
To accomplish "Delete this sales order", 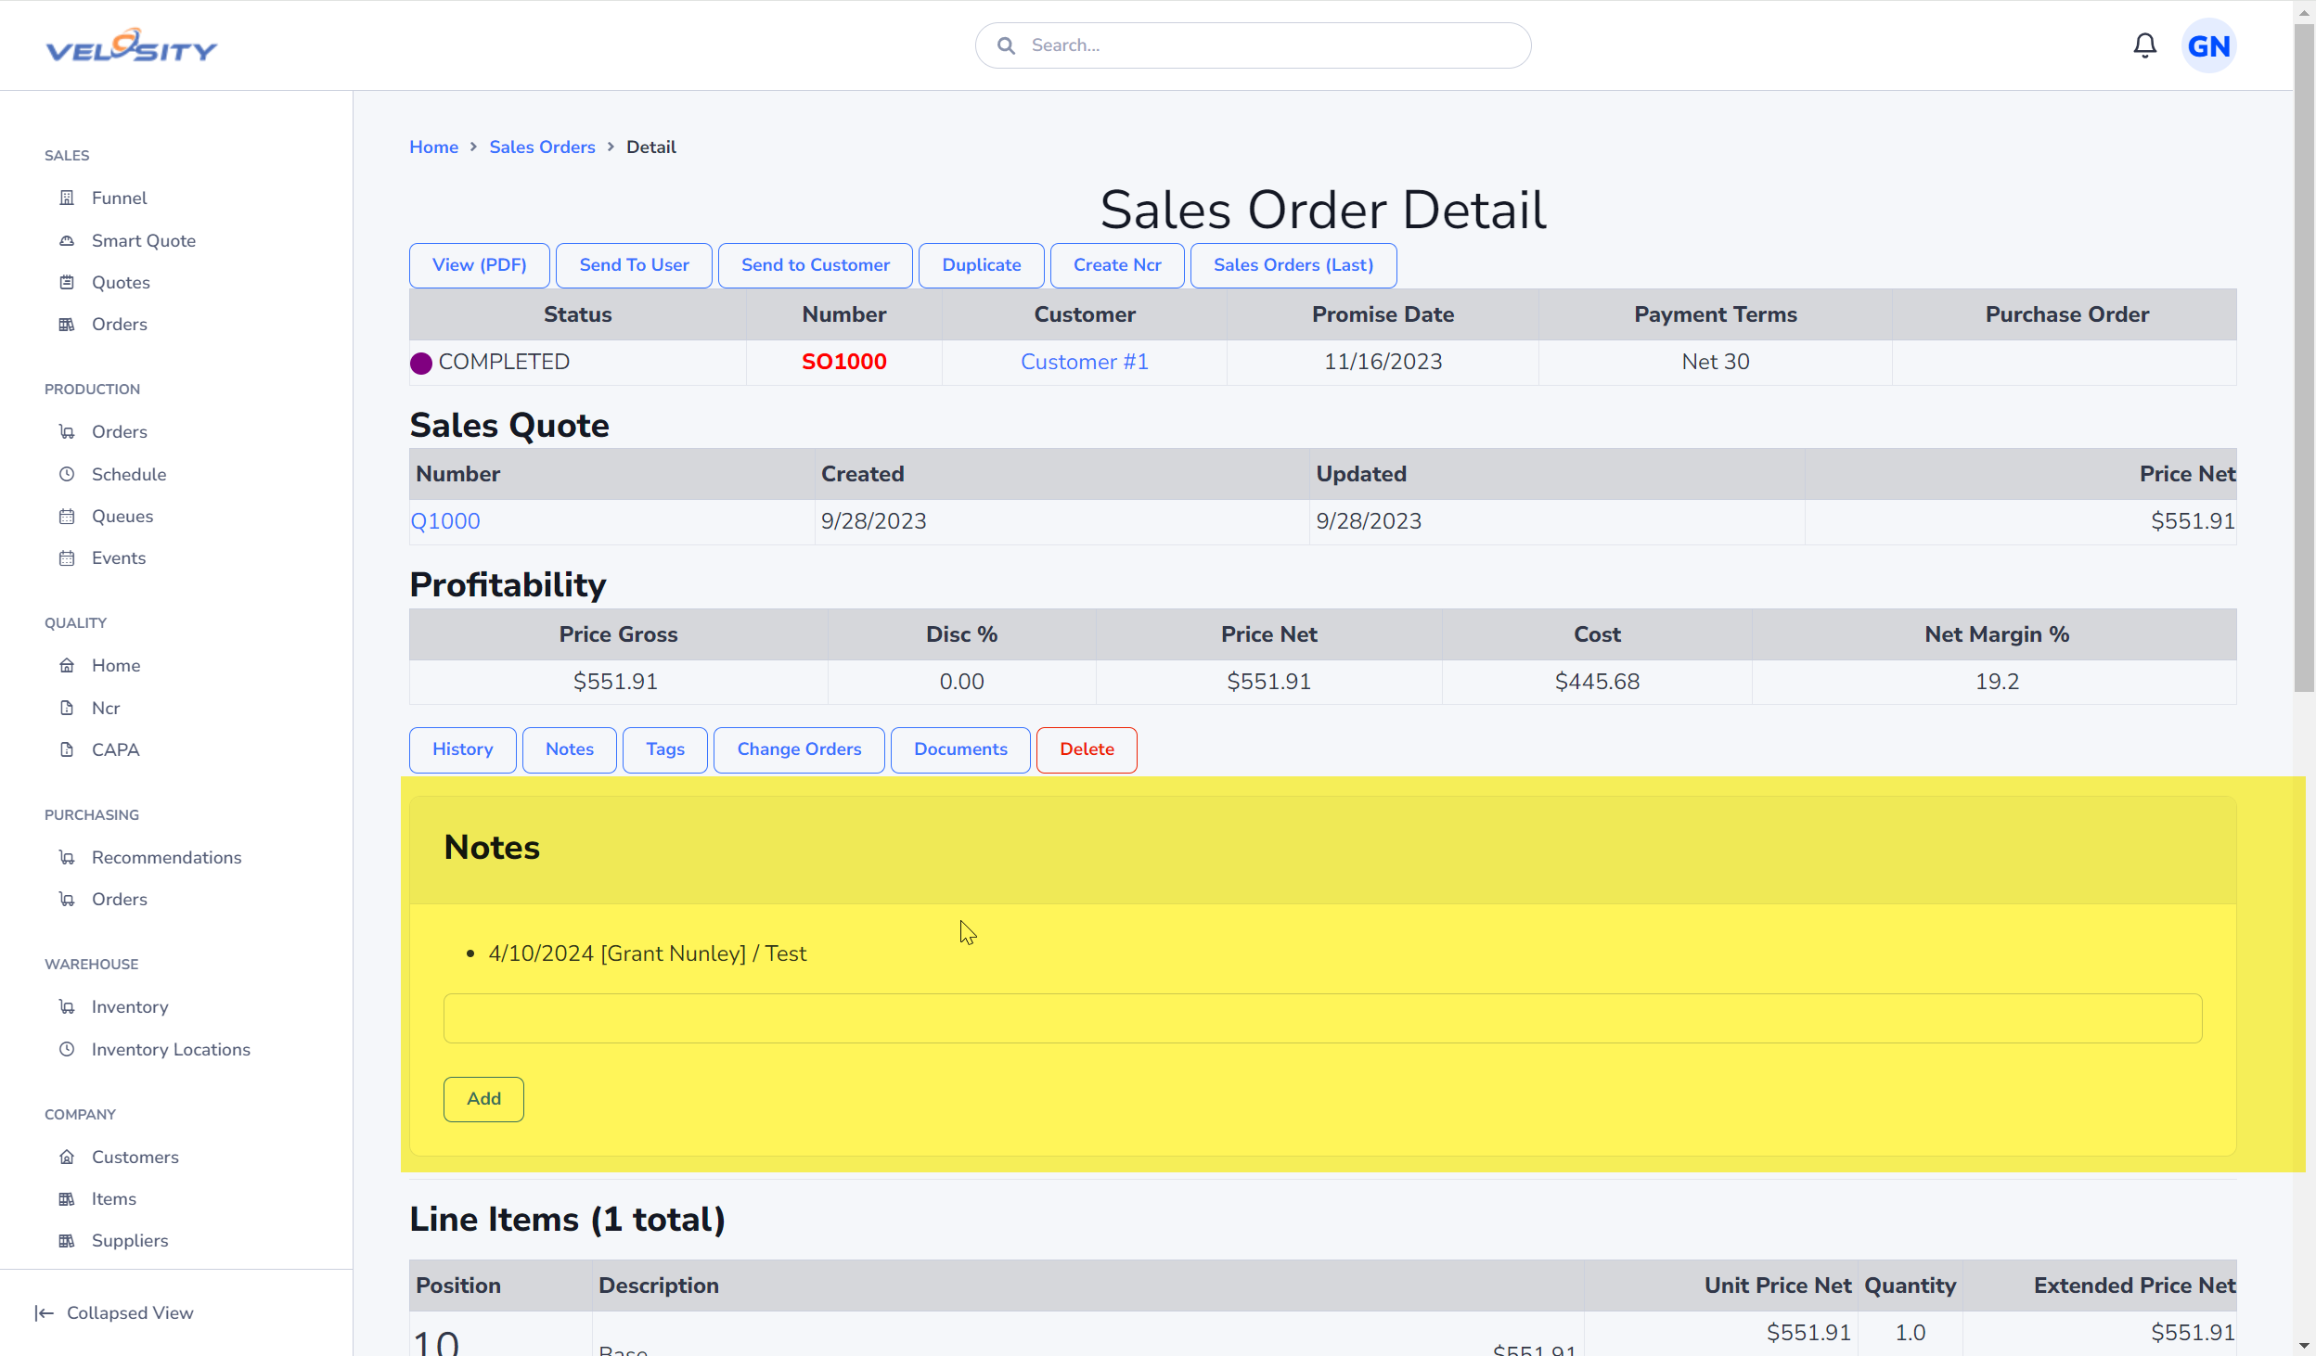I will (1087, 749).
